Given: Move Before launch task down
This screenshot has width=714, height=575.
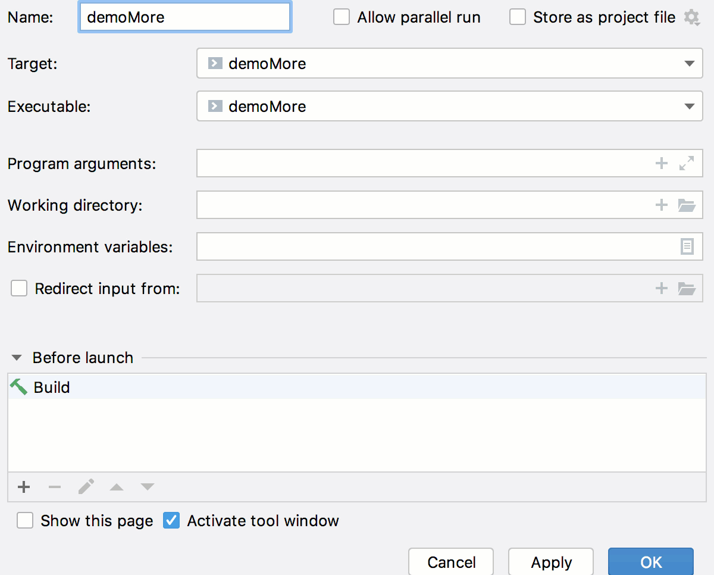Looking at the screenshot, I should [148, 487].
